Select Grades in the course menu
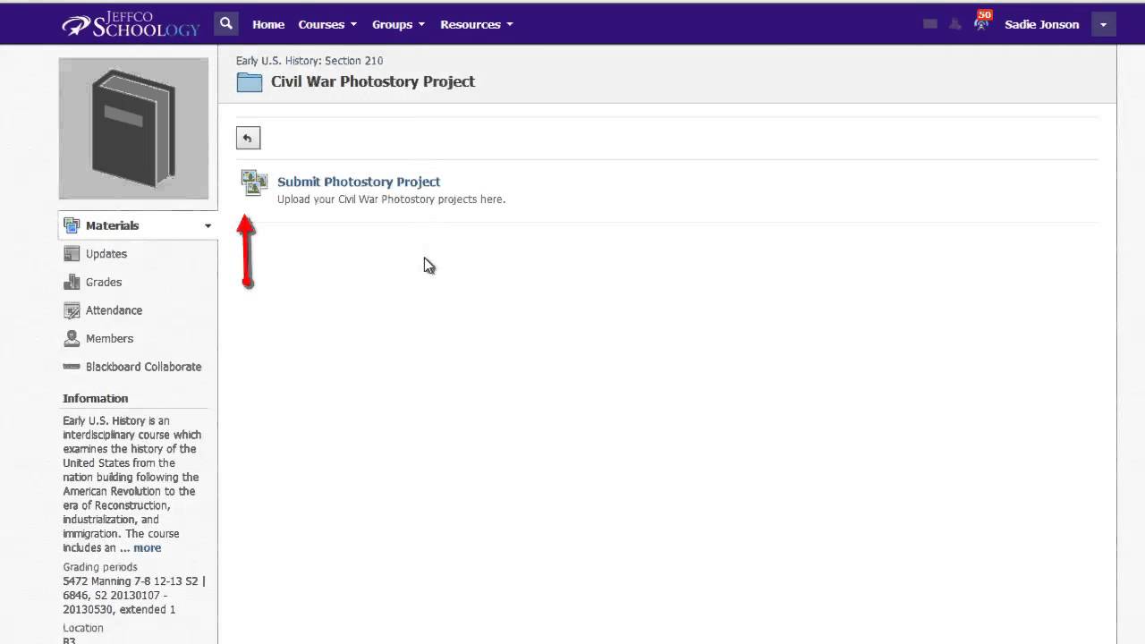The image size is (1145, 644). tap(104, 282)
